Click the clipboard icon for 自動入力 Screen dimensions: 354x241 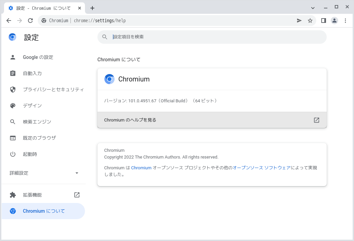(13, 73)
